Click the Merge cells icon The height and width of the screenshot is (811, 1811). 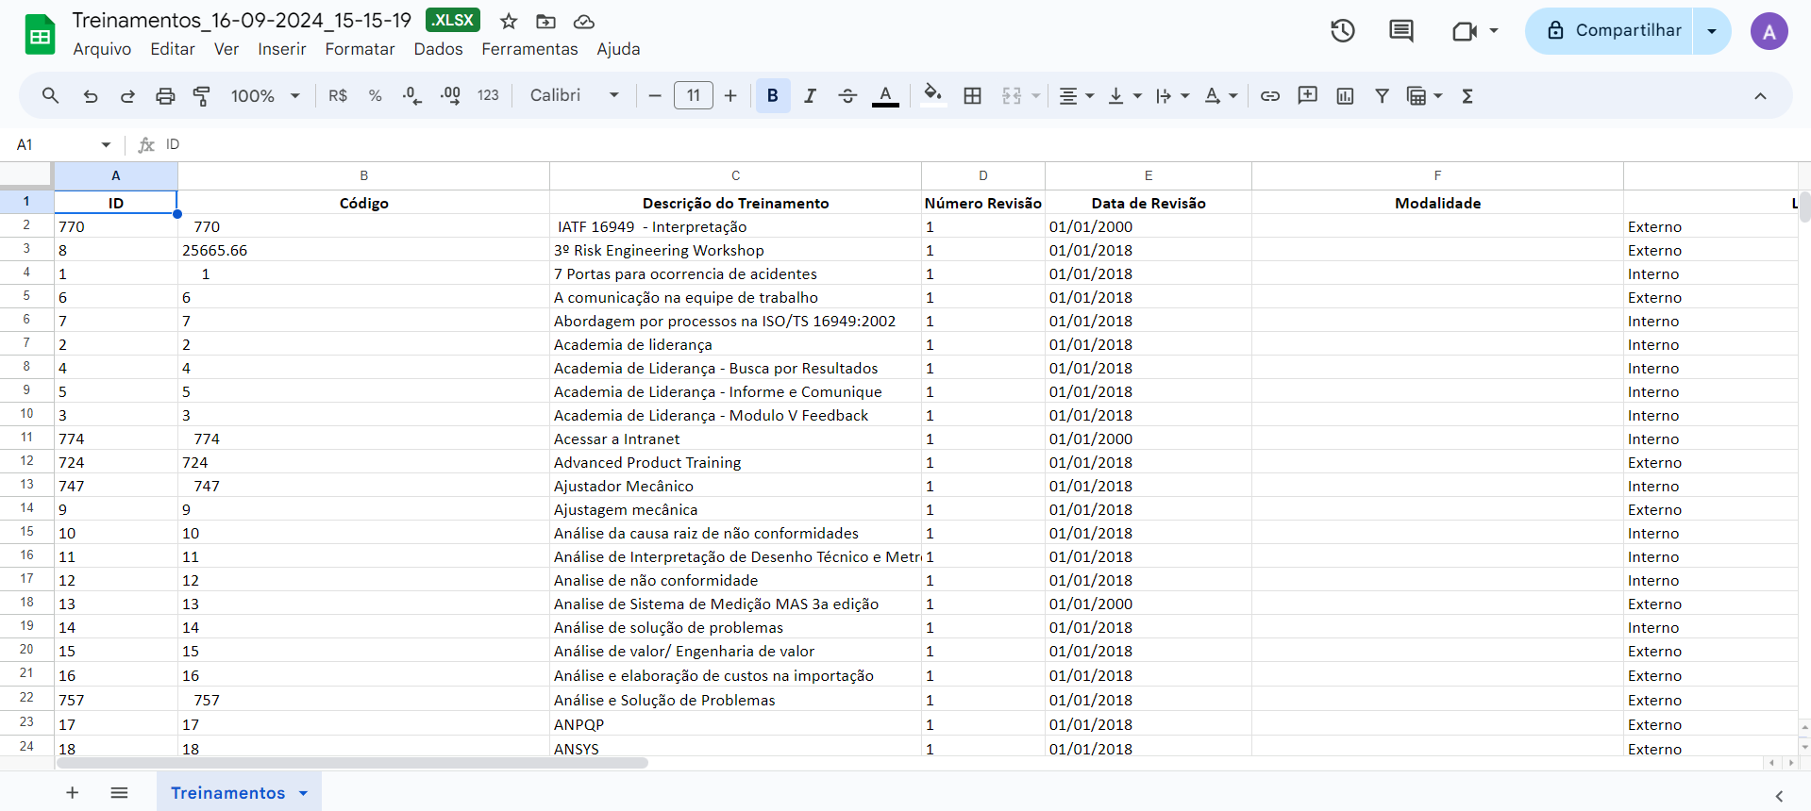pos(1012,95)
